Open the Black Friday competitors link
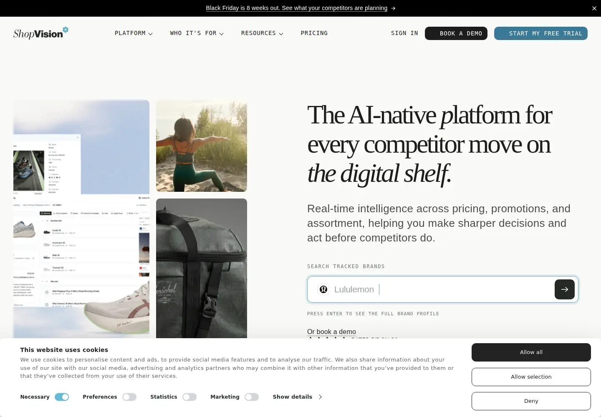The width and height of the screenshot is (601, 417). pos(296,8)
